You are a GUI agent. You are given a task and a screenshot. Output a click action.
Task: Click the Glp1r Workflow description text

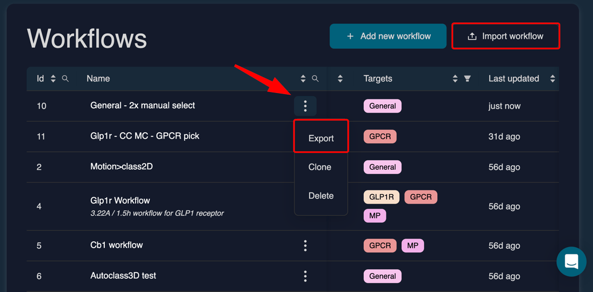pyautogui.click(x=157, y=213)
